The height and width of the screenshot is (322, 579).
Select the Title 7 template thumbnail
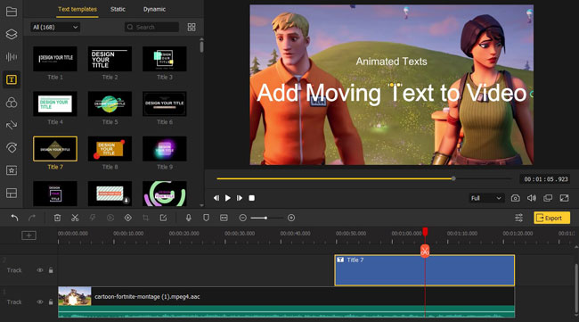click(55, 149)
